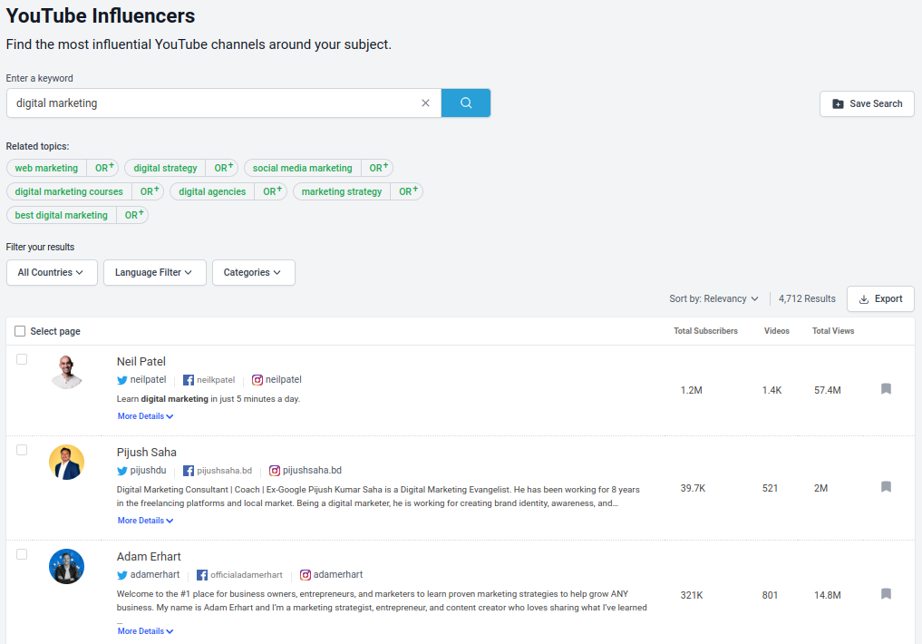The width and height of the screenshot is (922, 644).
Task: Add 'digital marketing courses' with OR+ button
Action: click(148, 191)
